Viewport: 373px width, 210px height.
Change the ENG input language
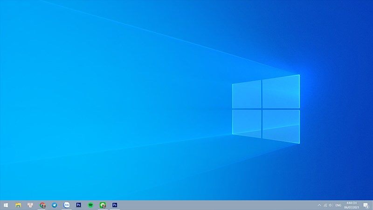coord(338,205)
